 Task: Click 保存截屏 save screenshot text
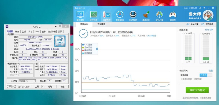coord(209,24)
